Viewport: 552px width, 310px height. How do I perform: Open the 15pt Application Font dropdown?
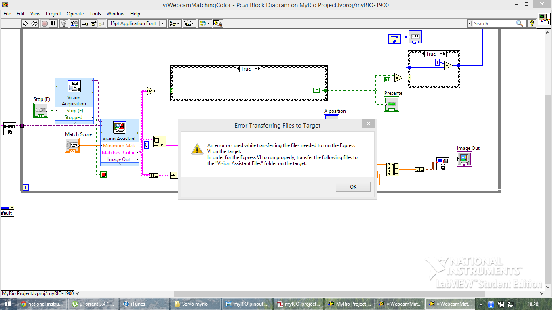point(137,23)
